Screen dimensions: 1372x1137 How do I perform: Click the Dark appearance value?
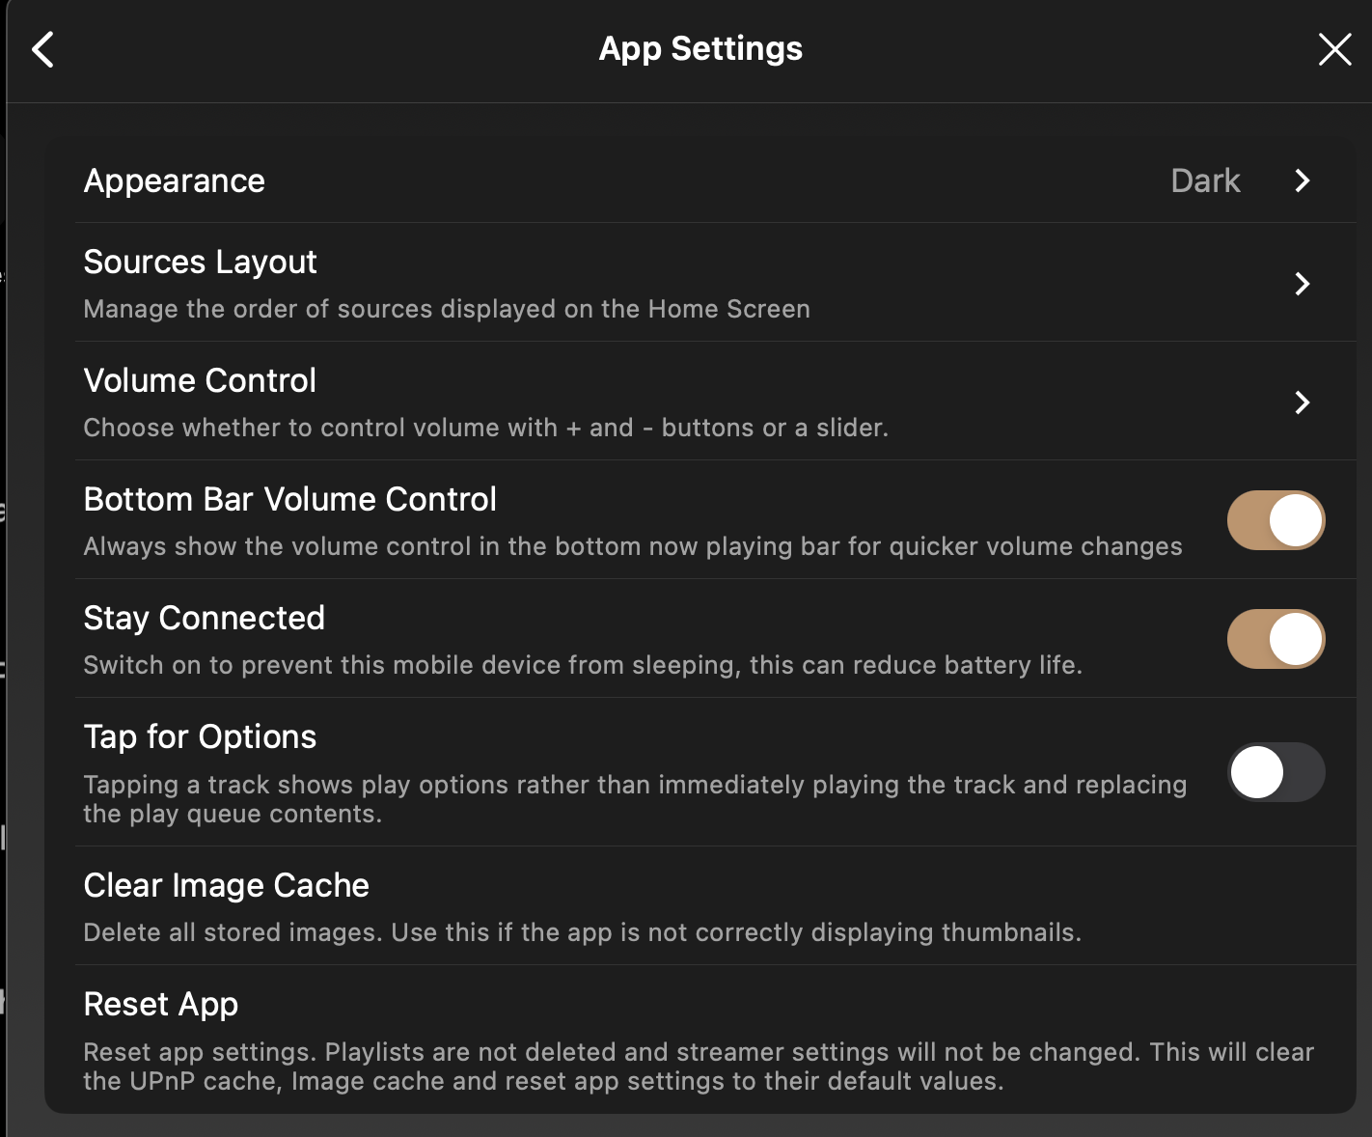[1205, 181]
